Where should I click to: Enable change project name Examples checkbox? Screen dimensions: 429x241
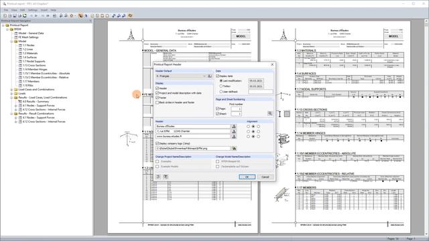pos(158,161)
